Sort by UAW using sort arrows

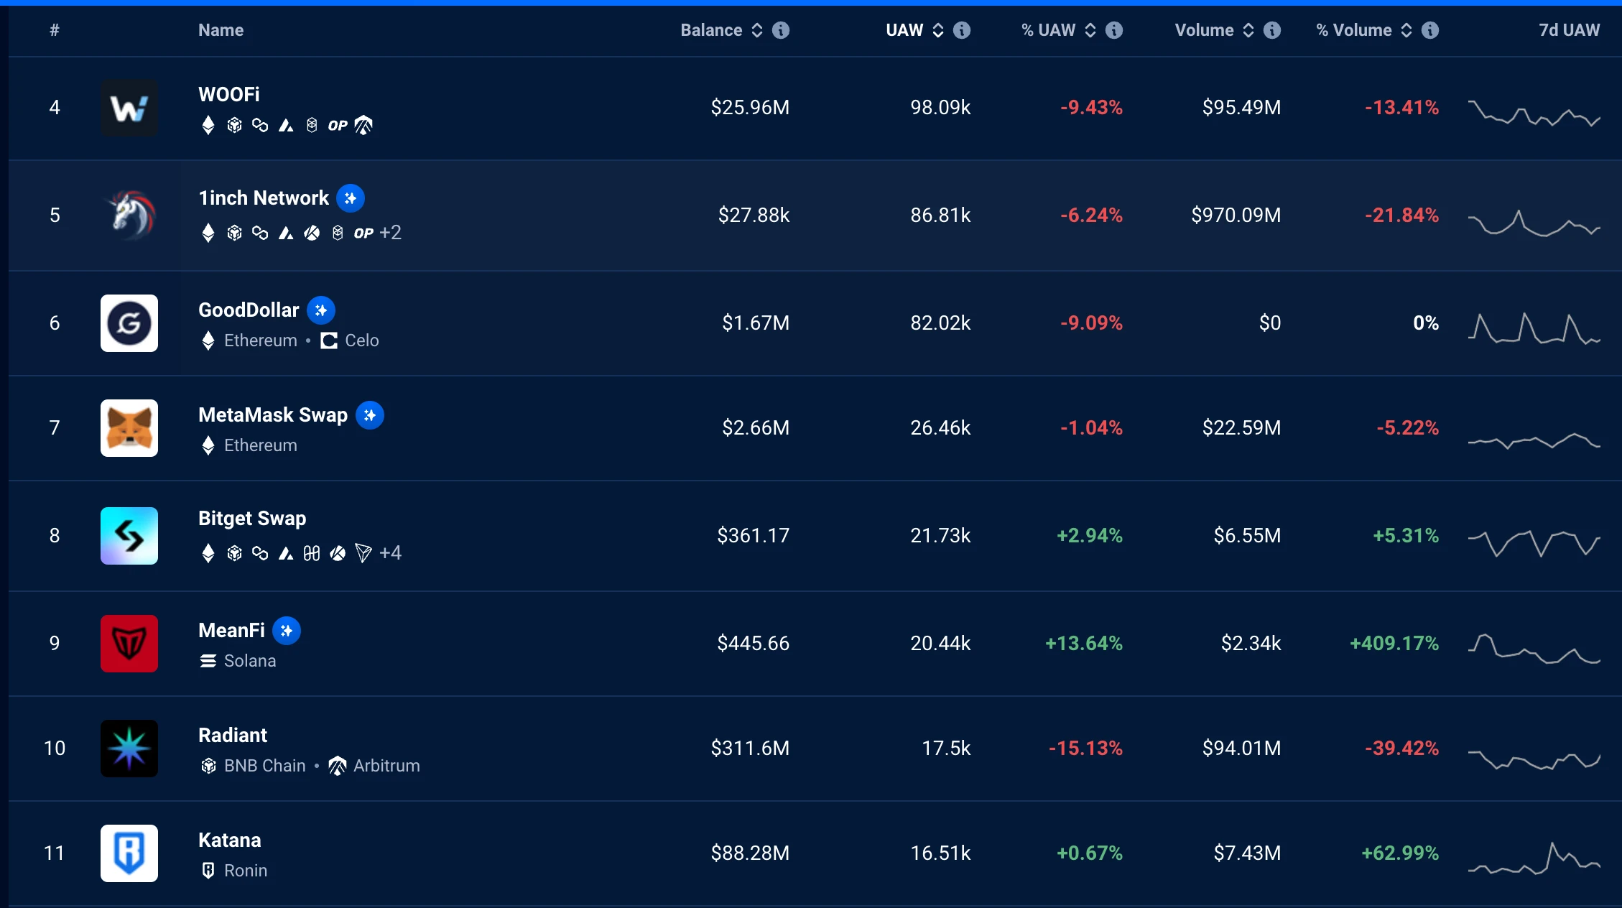[938, 30]
